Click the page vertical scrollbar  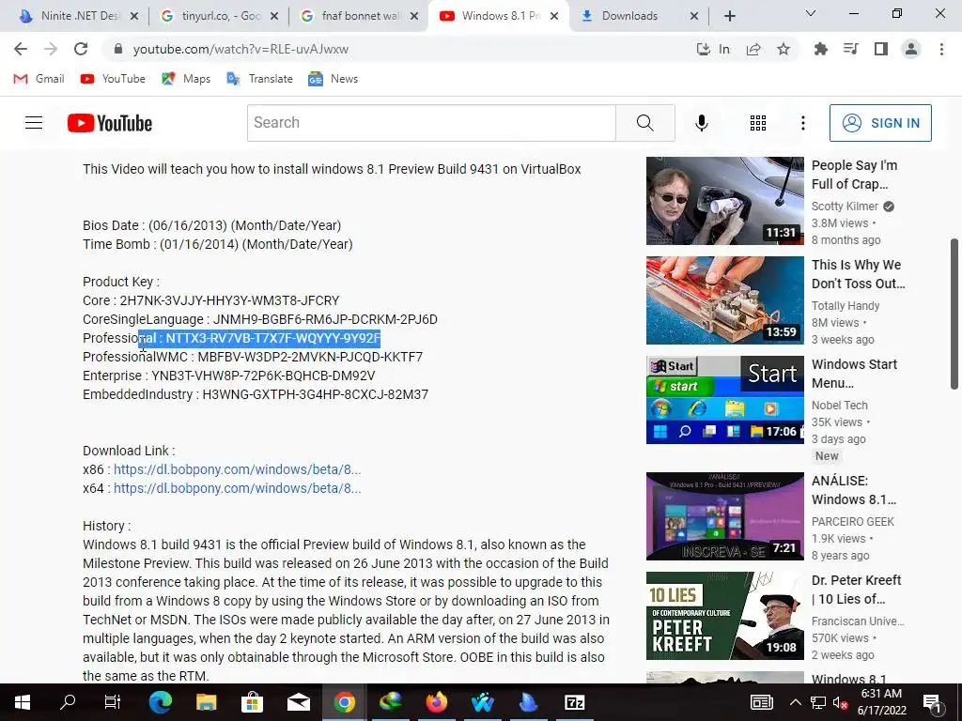(x=954, y=314)
